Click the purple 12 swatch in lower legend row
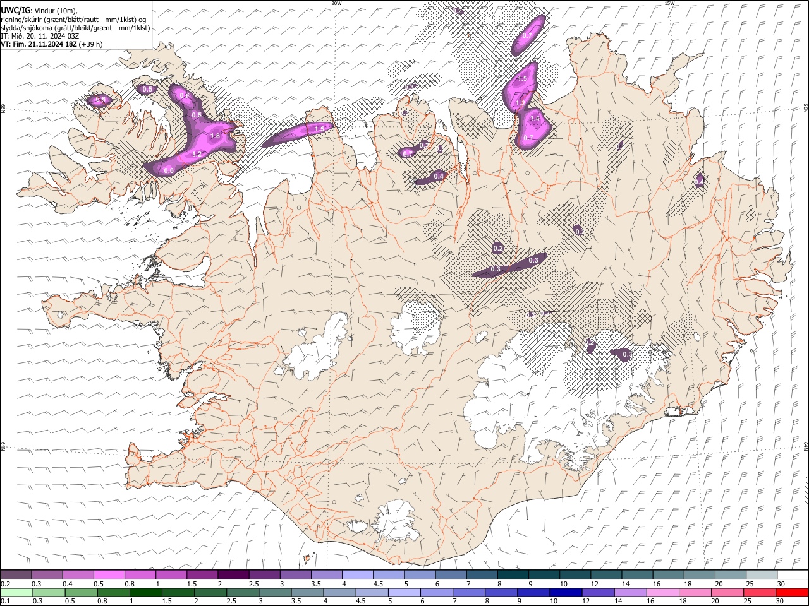Image resolution: width=809 pixels, height=606 pixels. 597,592
